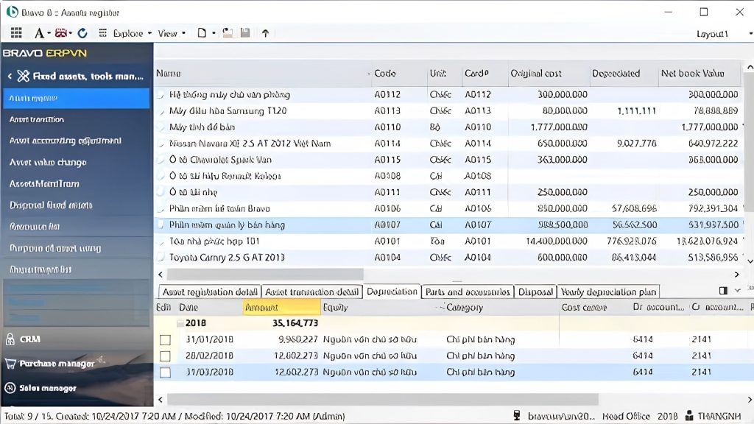Toggle row marker for asset A0110
The image size is (754, 424).
161,127
